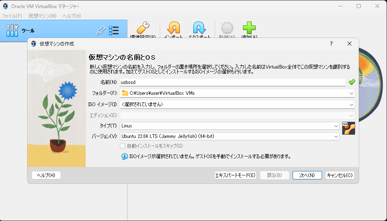Open the Tools list menu icon
This screenshot has width=387, height=221.
point(114,31)
